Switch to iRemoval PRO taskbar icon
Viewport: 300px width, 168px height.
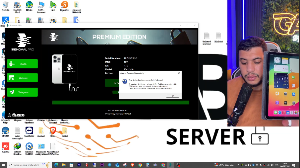170,165
